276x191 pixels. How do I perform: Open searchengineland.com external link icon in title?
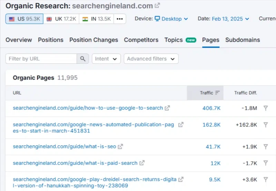(x=157, y=6)
